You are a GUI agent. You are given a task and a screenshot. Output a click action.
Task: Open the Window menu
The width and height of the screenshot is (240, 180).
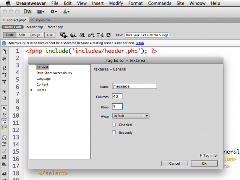tap(197, 3)
